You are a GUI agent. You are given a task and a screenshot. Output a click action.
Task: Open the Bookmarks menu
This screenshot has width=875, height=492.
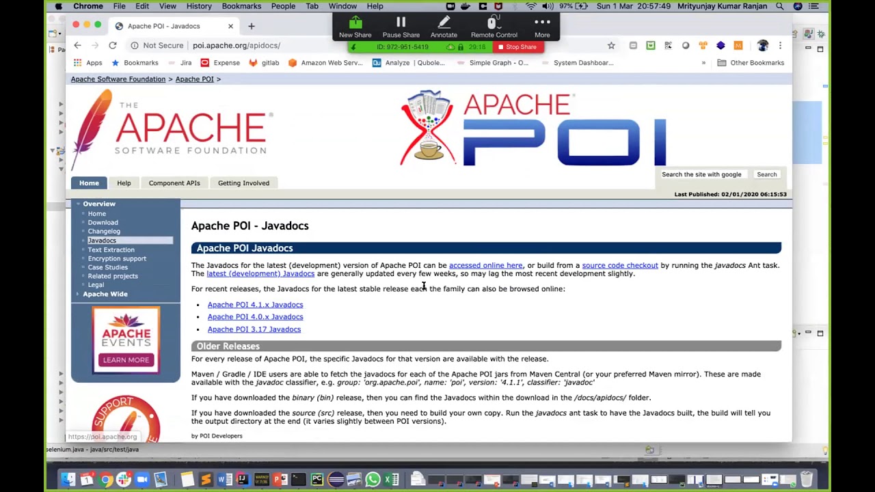coord(241,6)
